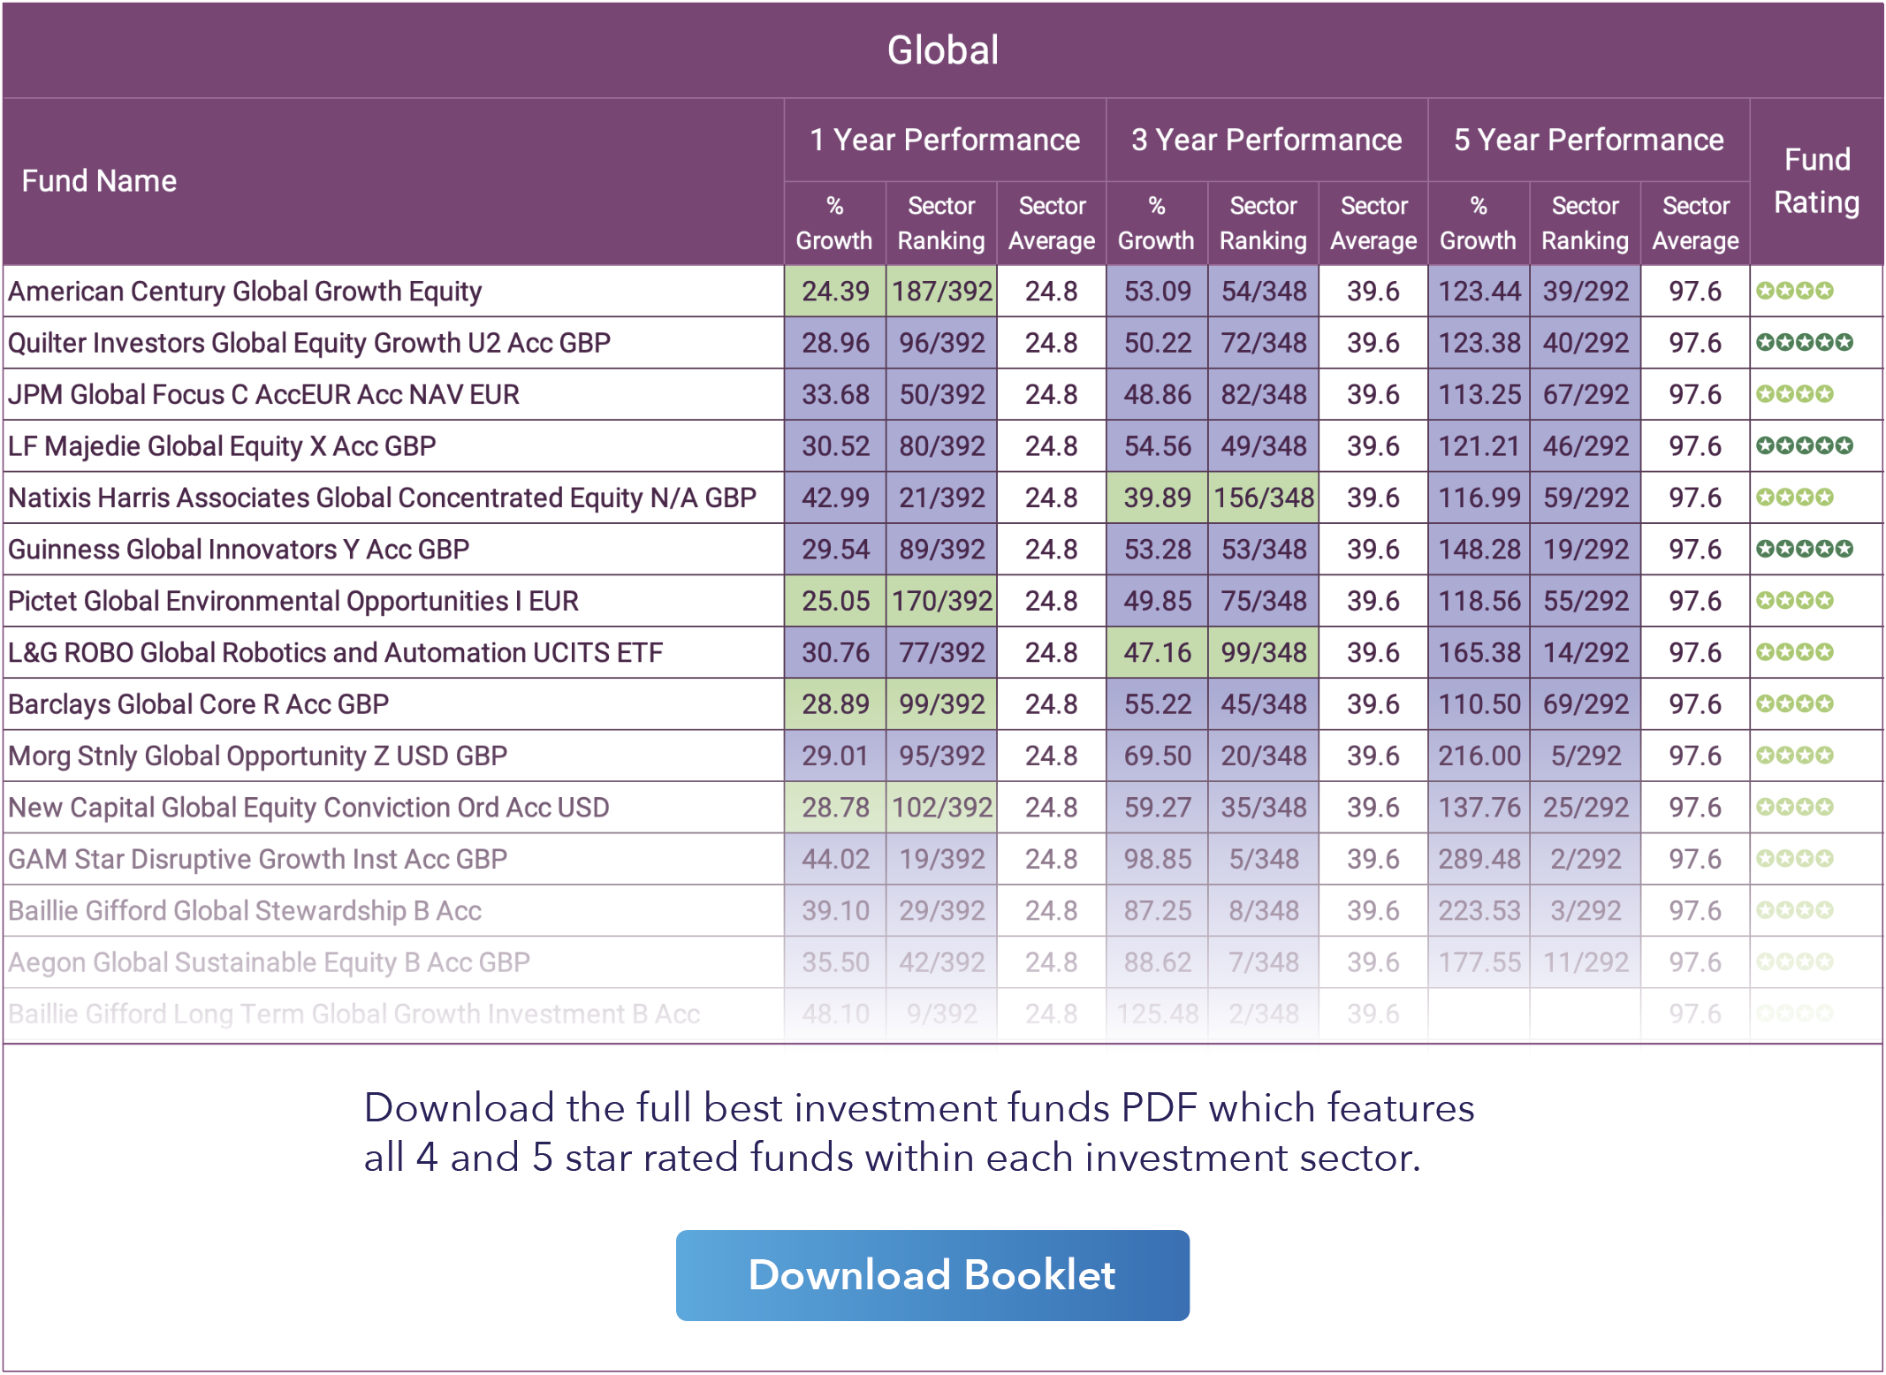Click the 216.00 five-year growth value
This screenshot has width=1886, height=1375.
[x=1479, y=756]
